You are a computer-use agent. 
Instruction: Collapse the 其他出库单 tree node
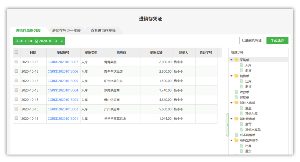(231, 119)
